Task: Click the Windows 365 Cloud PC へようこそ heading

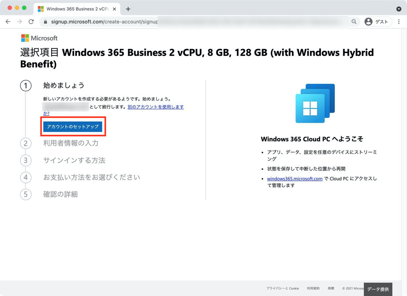Action: click(x=312, y=139)
